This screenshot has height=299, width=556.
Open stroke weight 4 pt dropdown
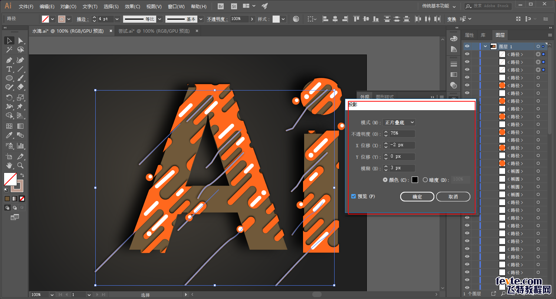[117, 19]
